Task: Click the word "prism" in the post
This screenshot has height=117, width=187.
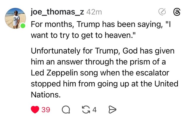Action: [143, 62]
